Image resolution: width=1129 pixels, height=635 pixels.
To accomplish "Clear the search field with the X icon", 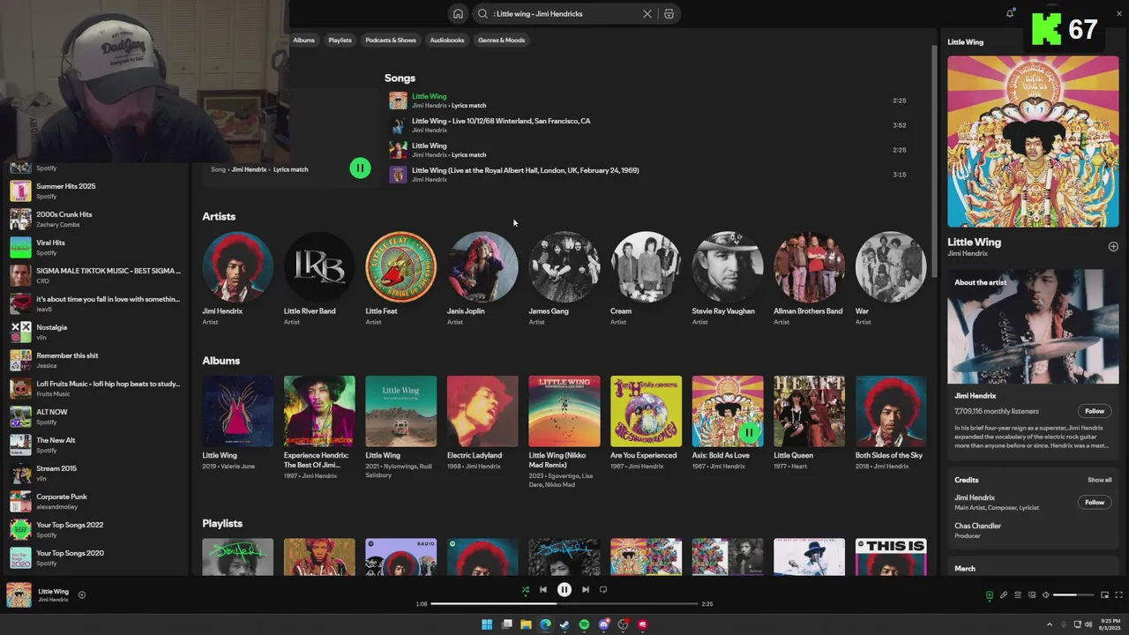I will [x=647, y=14].
